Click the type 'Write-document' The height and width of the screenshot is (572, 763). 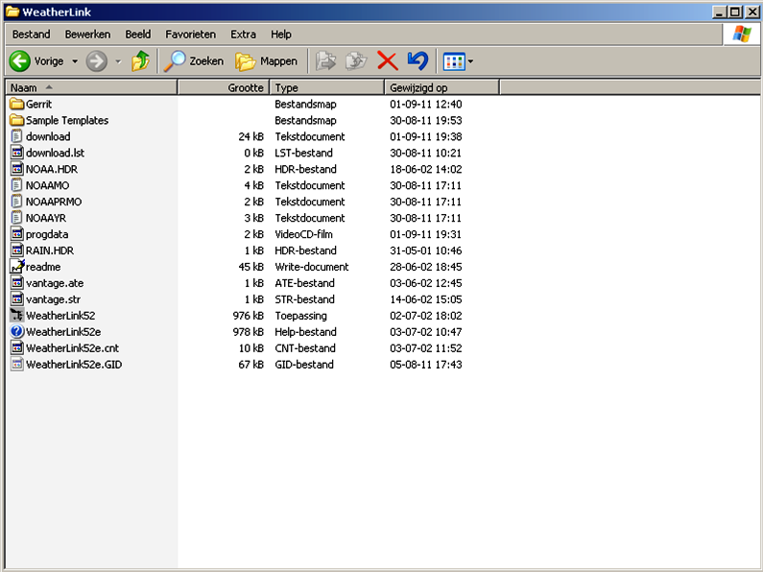311,267
